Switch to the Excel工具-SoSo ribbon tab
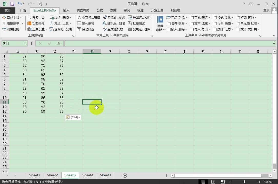278x184 pixels. pyautogui.click(x=44, y=10)
